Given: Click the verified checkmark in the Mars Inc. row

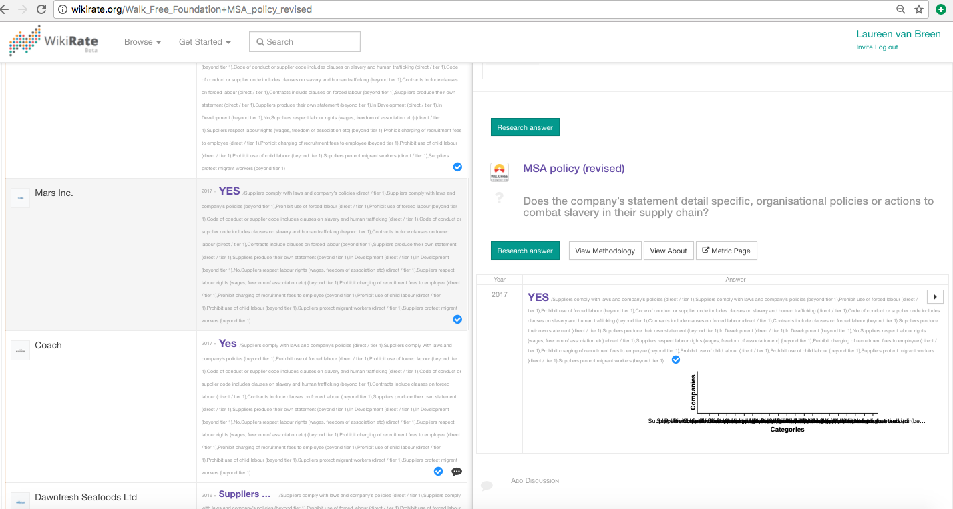Looking at the screenshot, I should click(457, 320).
